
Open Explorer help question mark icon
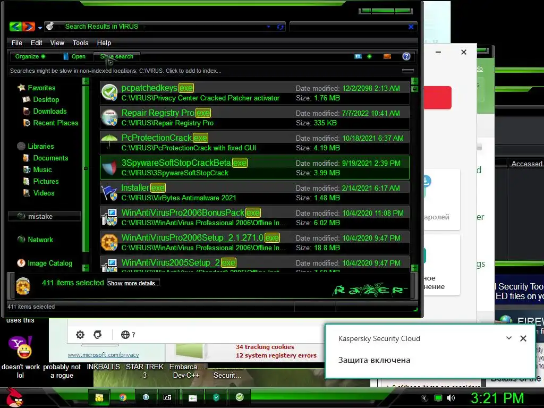[x=406, y=56]
